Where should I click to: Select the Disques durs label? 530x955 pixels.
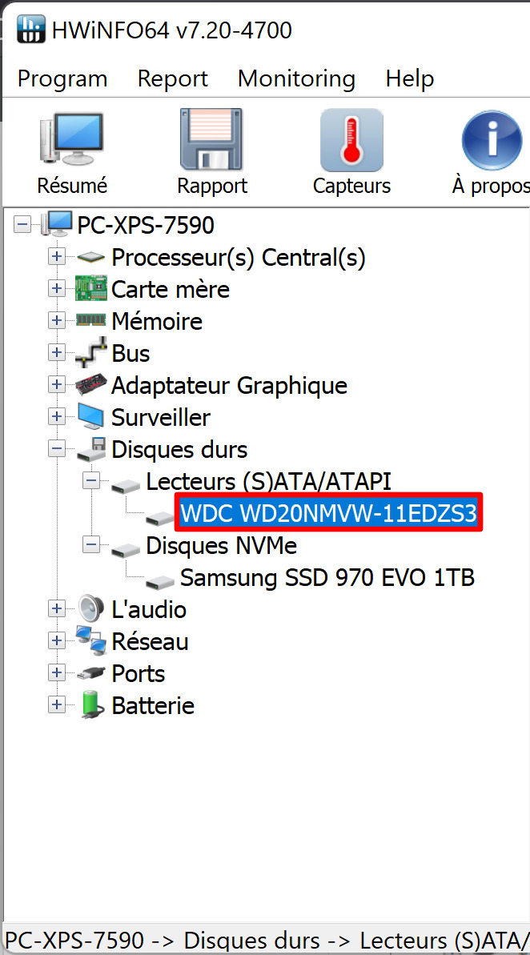point(179,450)
